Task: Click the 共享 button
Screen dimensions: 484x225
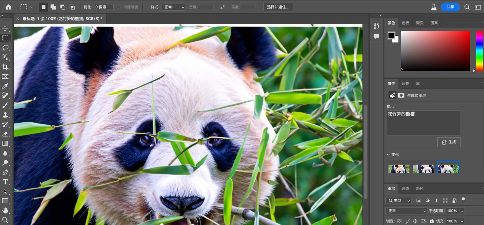Action: coord(450,7)
